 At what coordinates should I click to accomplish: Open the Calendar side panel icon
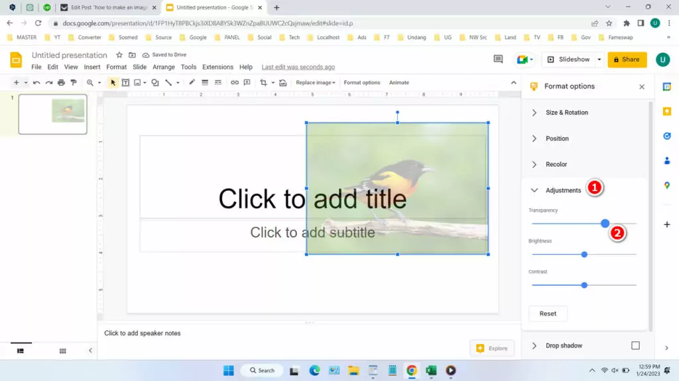coord(667,87)
